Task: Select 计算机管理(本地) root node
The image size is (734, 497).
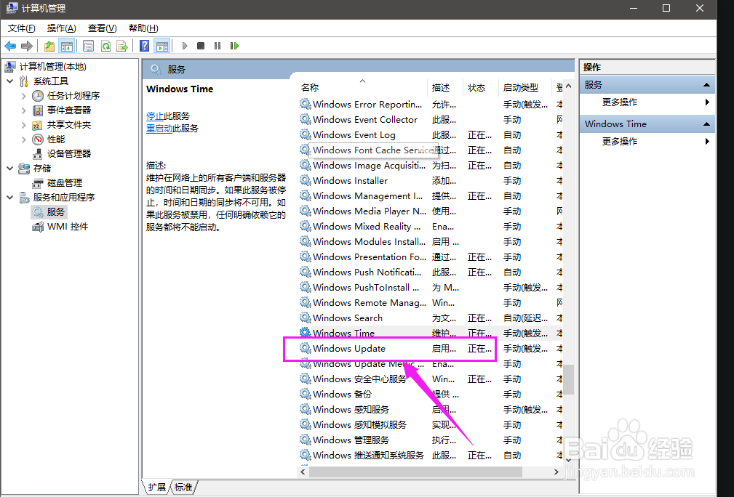Action: click(x=52, y=67)
